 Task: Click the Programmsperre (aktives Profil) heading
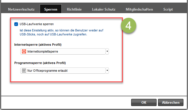[x=40, y=63]
